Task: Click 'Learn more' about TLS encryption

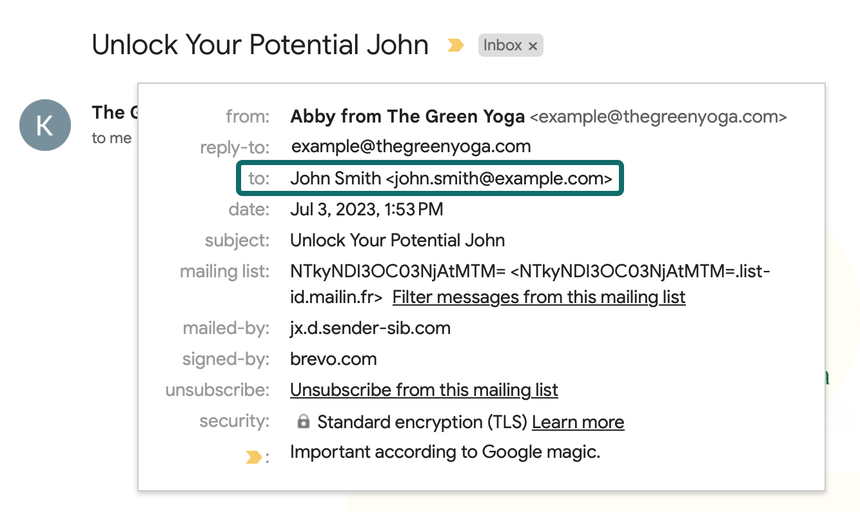Action: pyautogui.click(x=578, y=422)
